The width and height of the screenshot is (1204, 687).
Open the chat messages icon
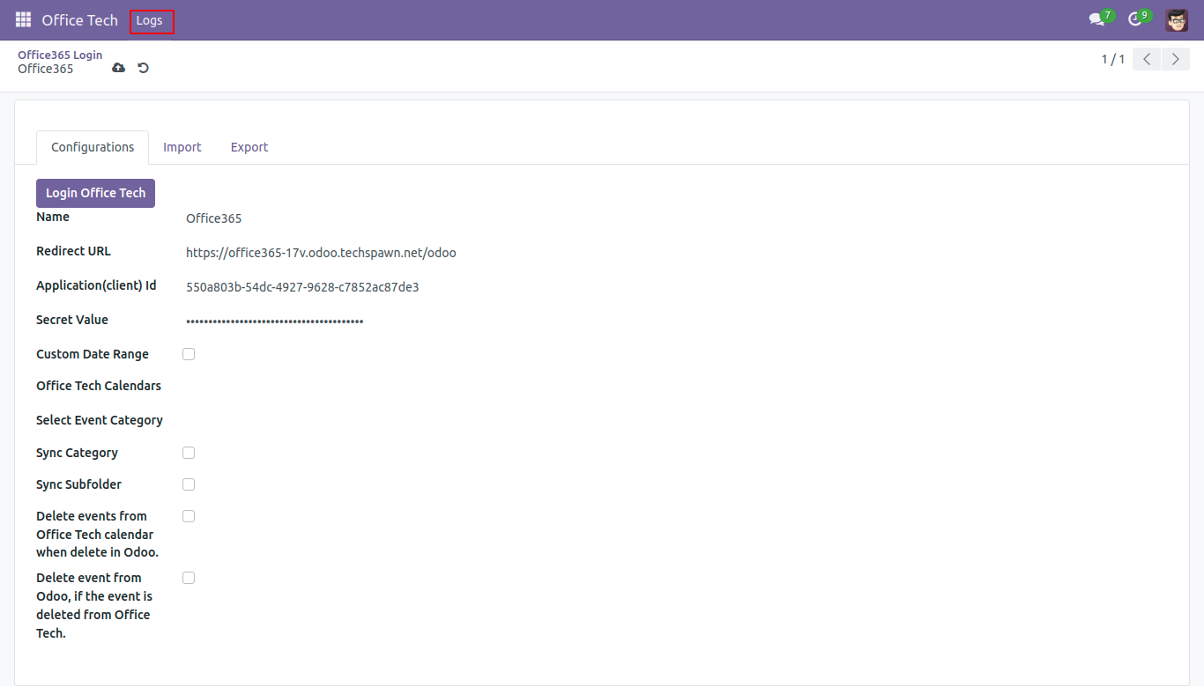point(1096,19)
